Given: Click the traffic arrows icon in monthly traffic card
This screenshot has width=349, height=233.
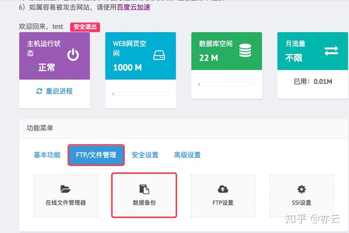Looking at the screenshot, I should click(x=331, y=51).
